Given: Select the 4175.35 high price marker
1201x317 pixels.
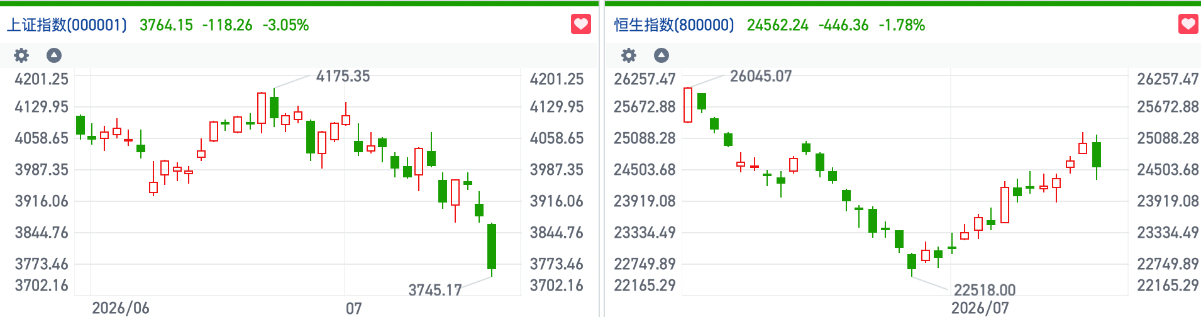Looking at the screenshot, I should pyautogui.click(x=343, y=76).
